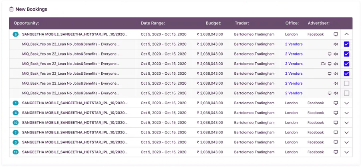Click the monitor icon in the row badged 7
The image size is (362, 167).
pyautogui.click(x=336, y=133)
